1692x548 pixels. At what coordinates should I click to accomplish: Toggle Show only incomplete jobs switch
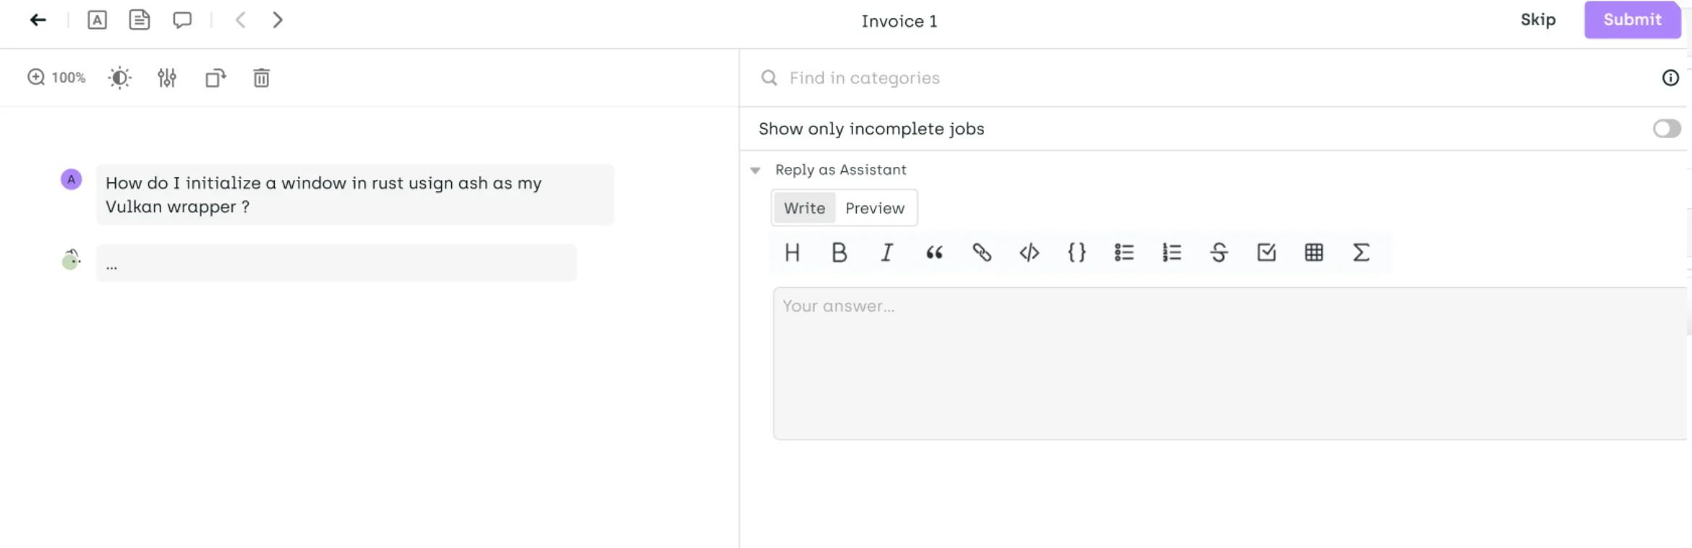[1667, 129]
